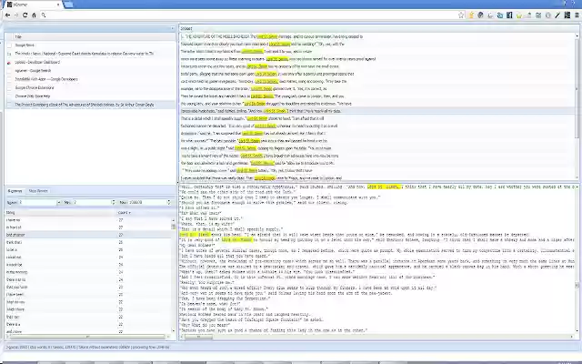Click the text panel scroll down arrow

pyautogui.click(x=577, y=330)
